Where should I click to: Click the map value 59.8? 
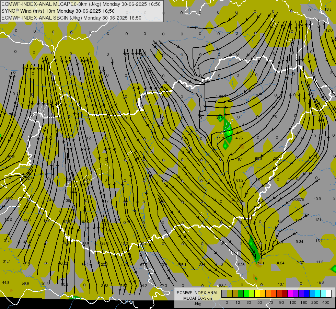click(259, 159)
